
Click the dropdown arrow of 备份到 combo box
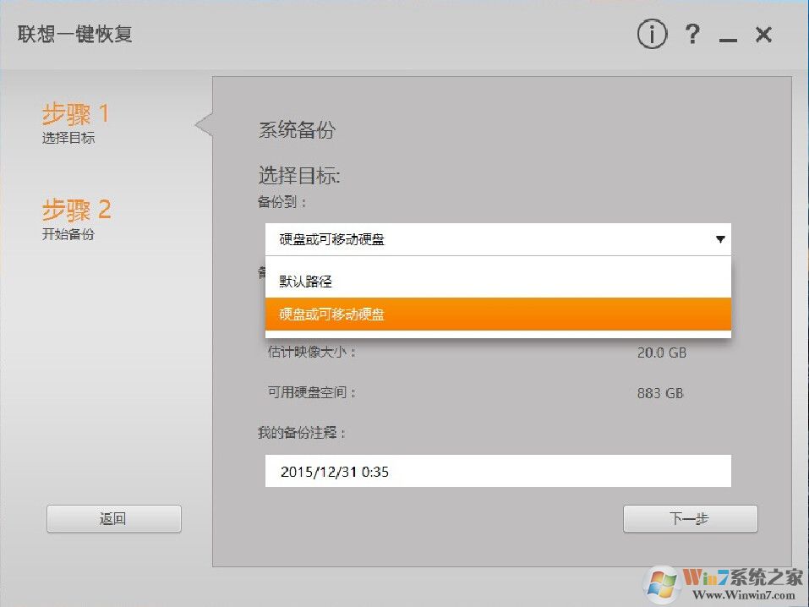[720, 239]
